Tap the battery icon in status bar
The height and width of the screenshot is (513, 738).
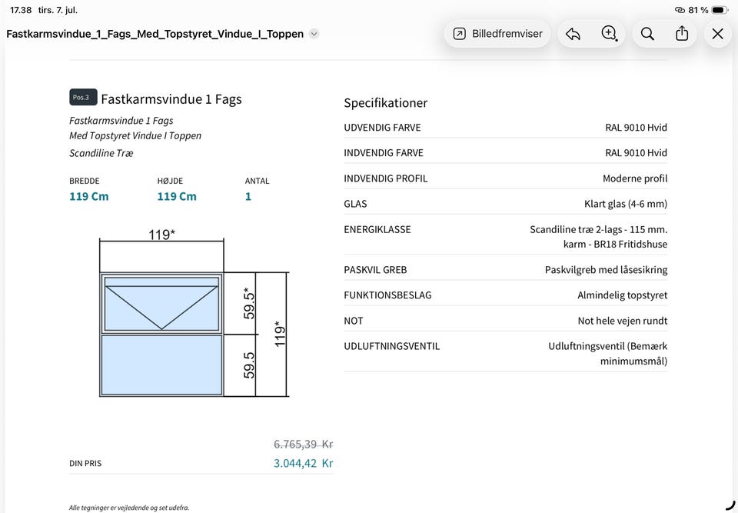[x=720, y=10]
